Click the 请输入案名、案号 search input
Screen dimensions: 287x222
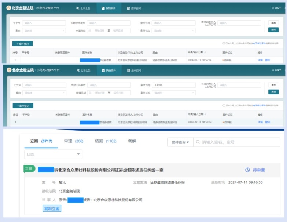click(236, 142)
